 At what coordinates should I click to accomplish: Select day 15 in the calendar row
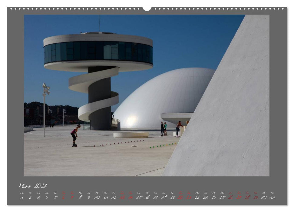139,197
